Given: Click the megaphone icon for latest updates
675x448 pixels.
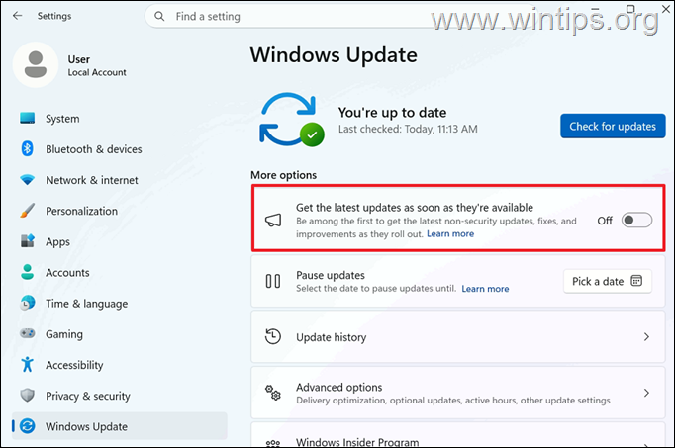Looking at the screenshot, I should tap(273, 221).
